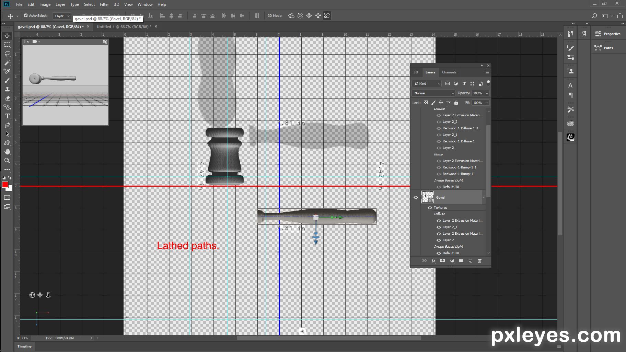Toggle visibility of the Gavel layer
The height and width of the screenshot is (352, 626).
pos(416,198)
